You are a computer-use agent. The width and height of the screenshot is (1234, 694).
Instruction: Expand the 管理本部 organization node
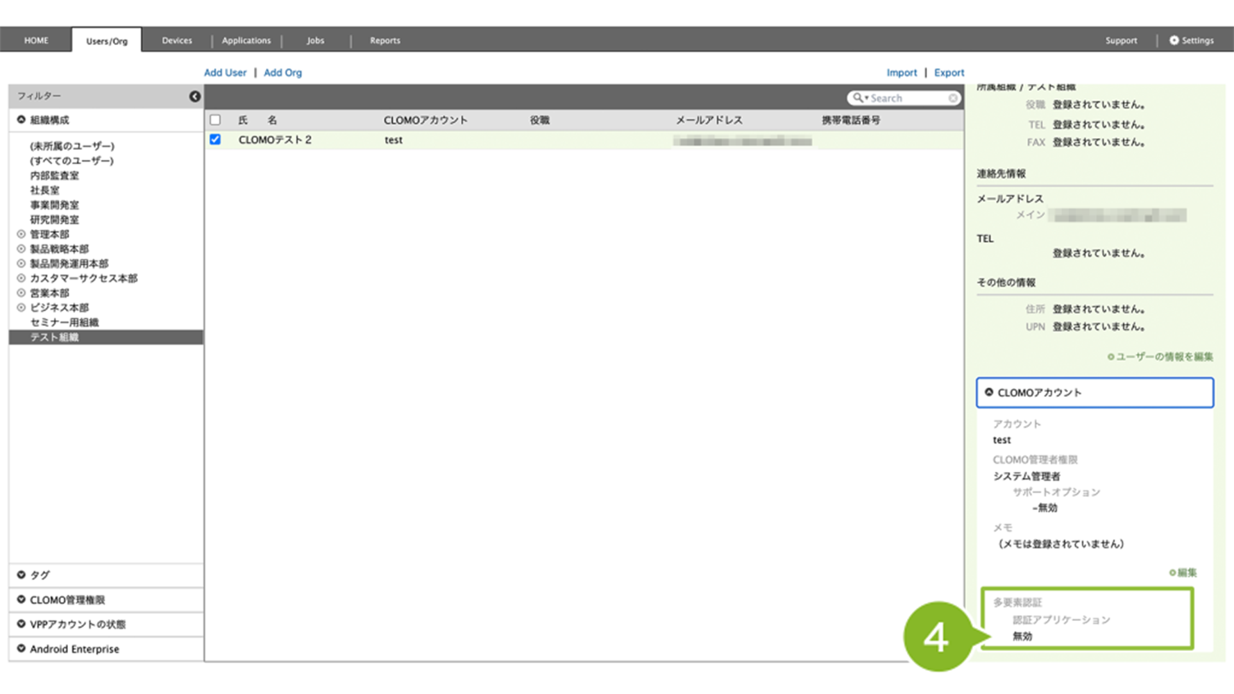click(22, 235)
